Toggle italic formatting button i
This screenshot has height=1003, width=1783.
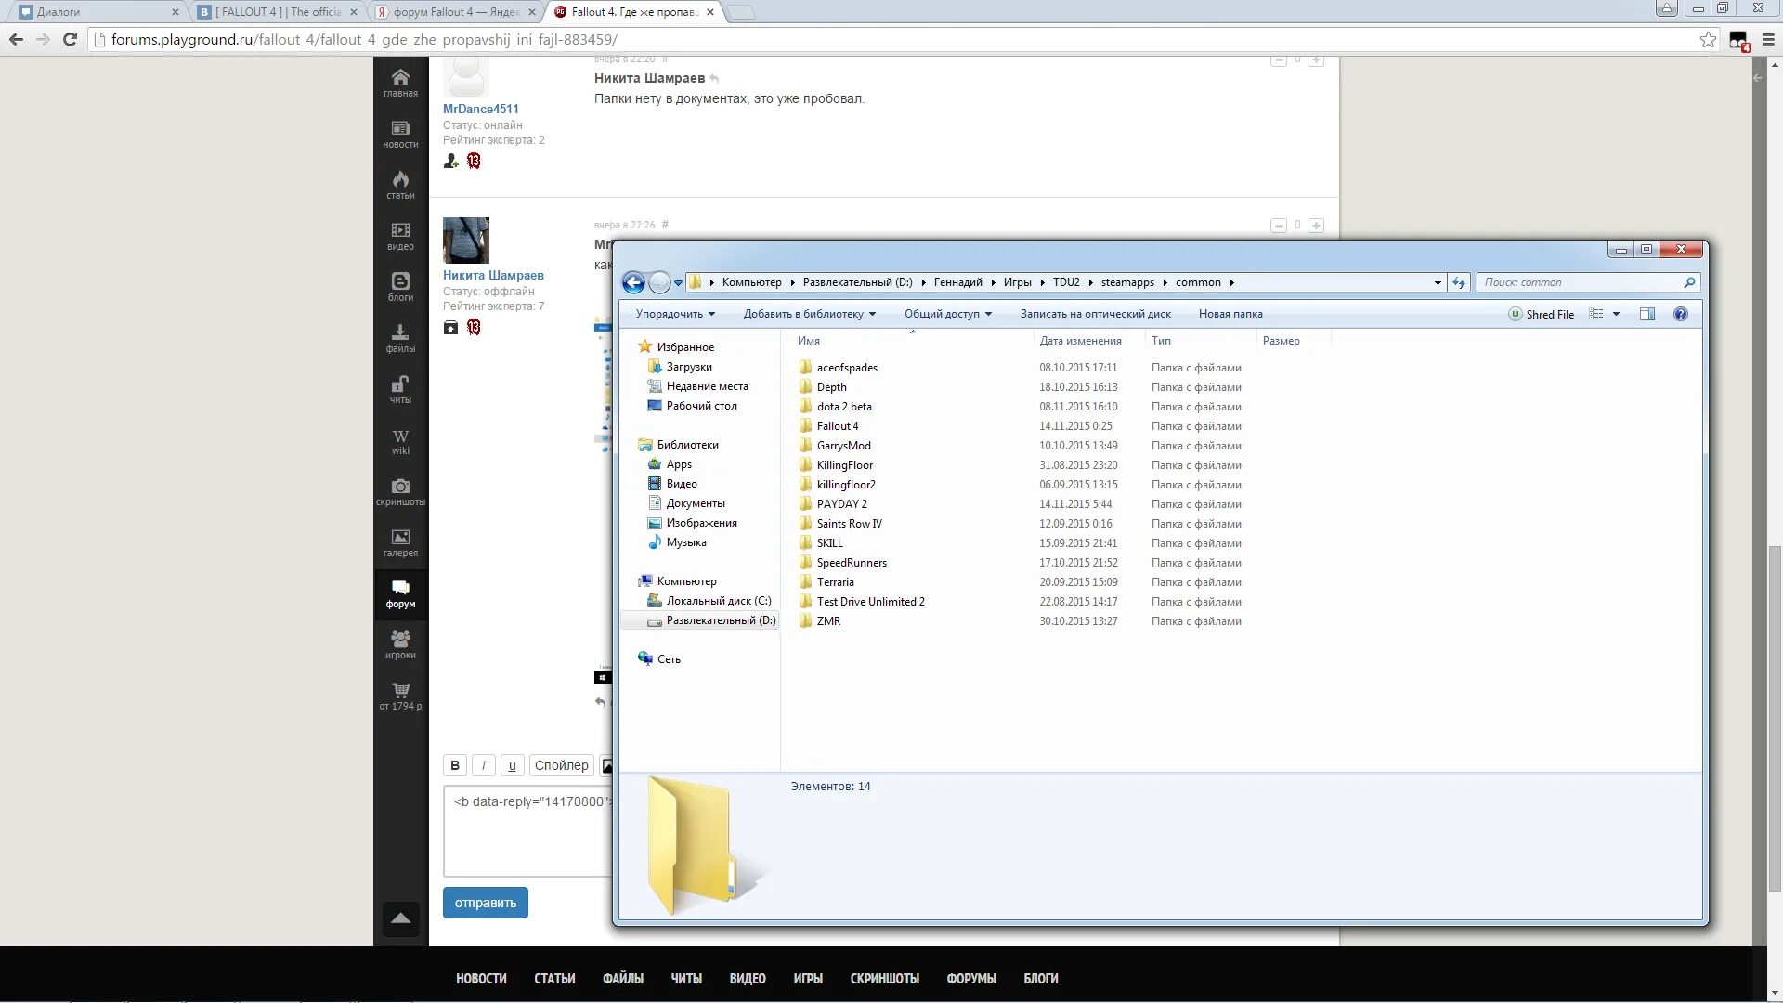tap(483, 765)
